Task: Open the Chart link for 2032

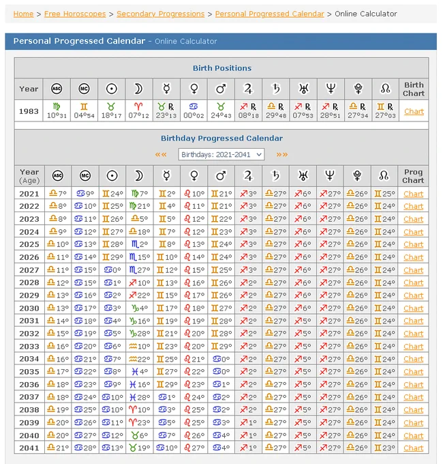Action: pyautogui.click(x=414, y=334)
